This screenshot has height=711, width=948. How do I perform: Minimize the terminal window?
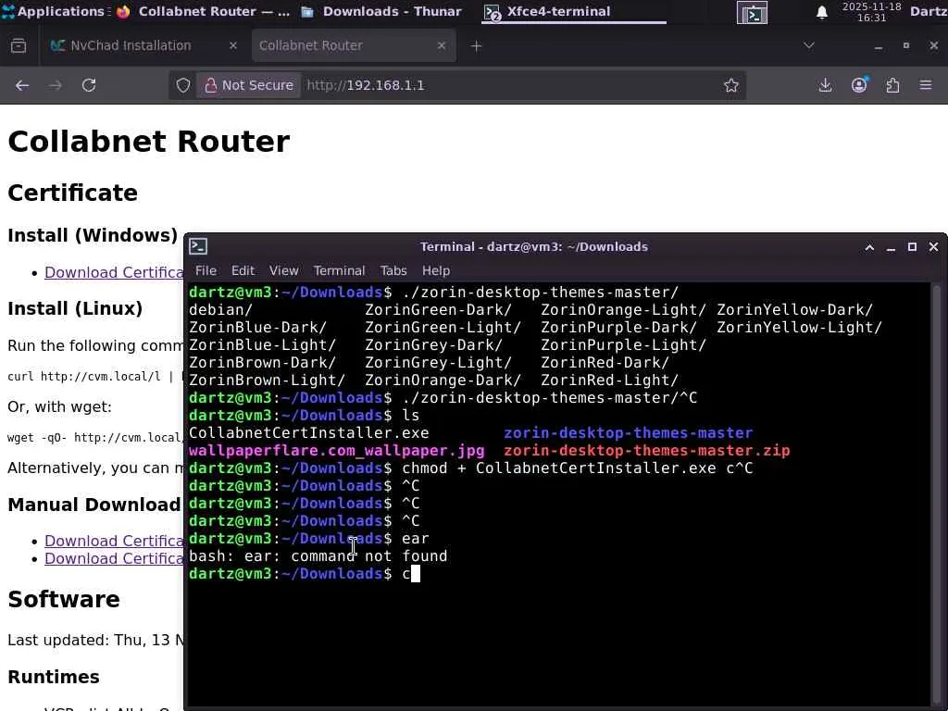891,246
